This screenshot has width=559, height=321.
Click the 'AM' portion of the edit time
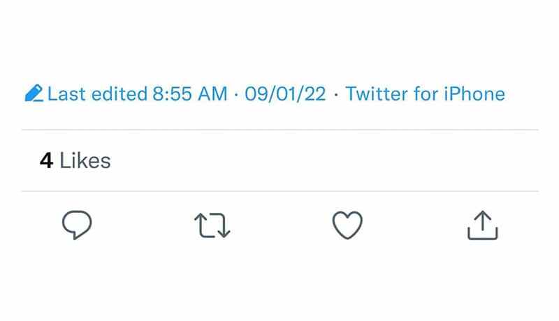pyautogui.click(x=212, y=94)
